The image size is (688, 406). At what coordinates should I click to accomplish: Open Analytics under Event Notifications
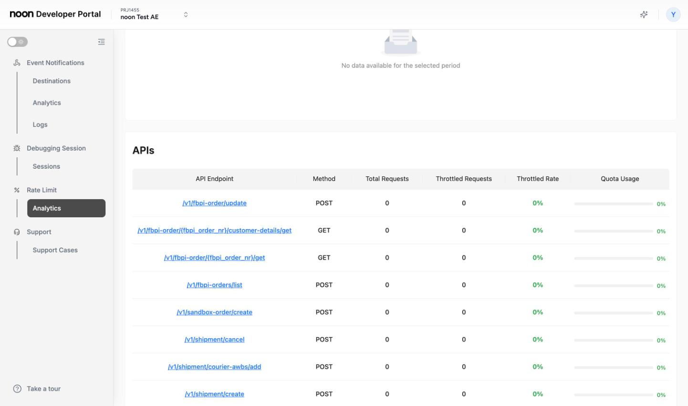(47, 103)
